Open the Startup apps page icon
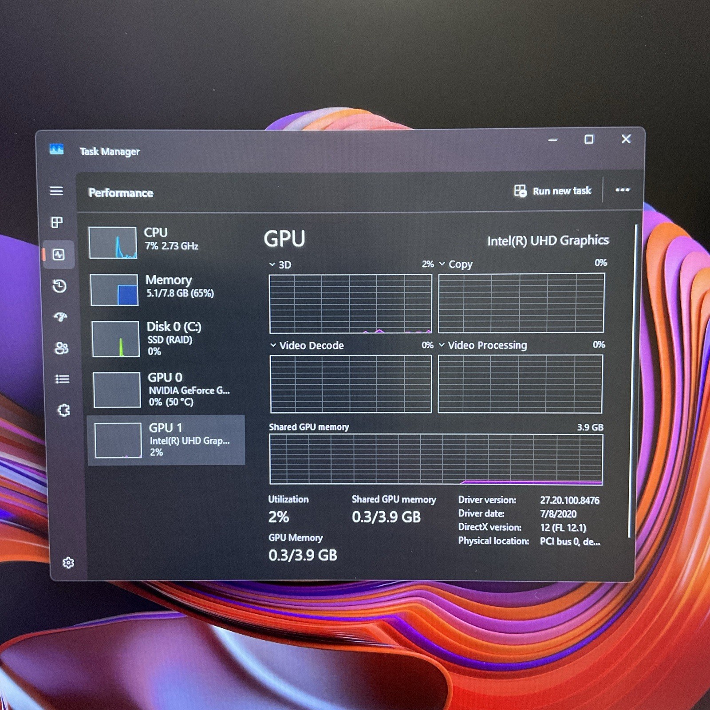Viewport: 710px width, 710px height. [60, 317]
